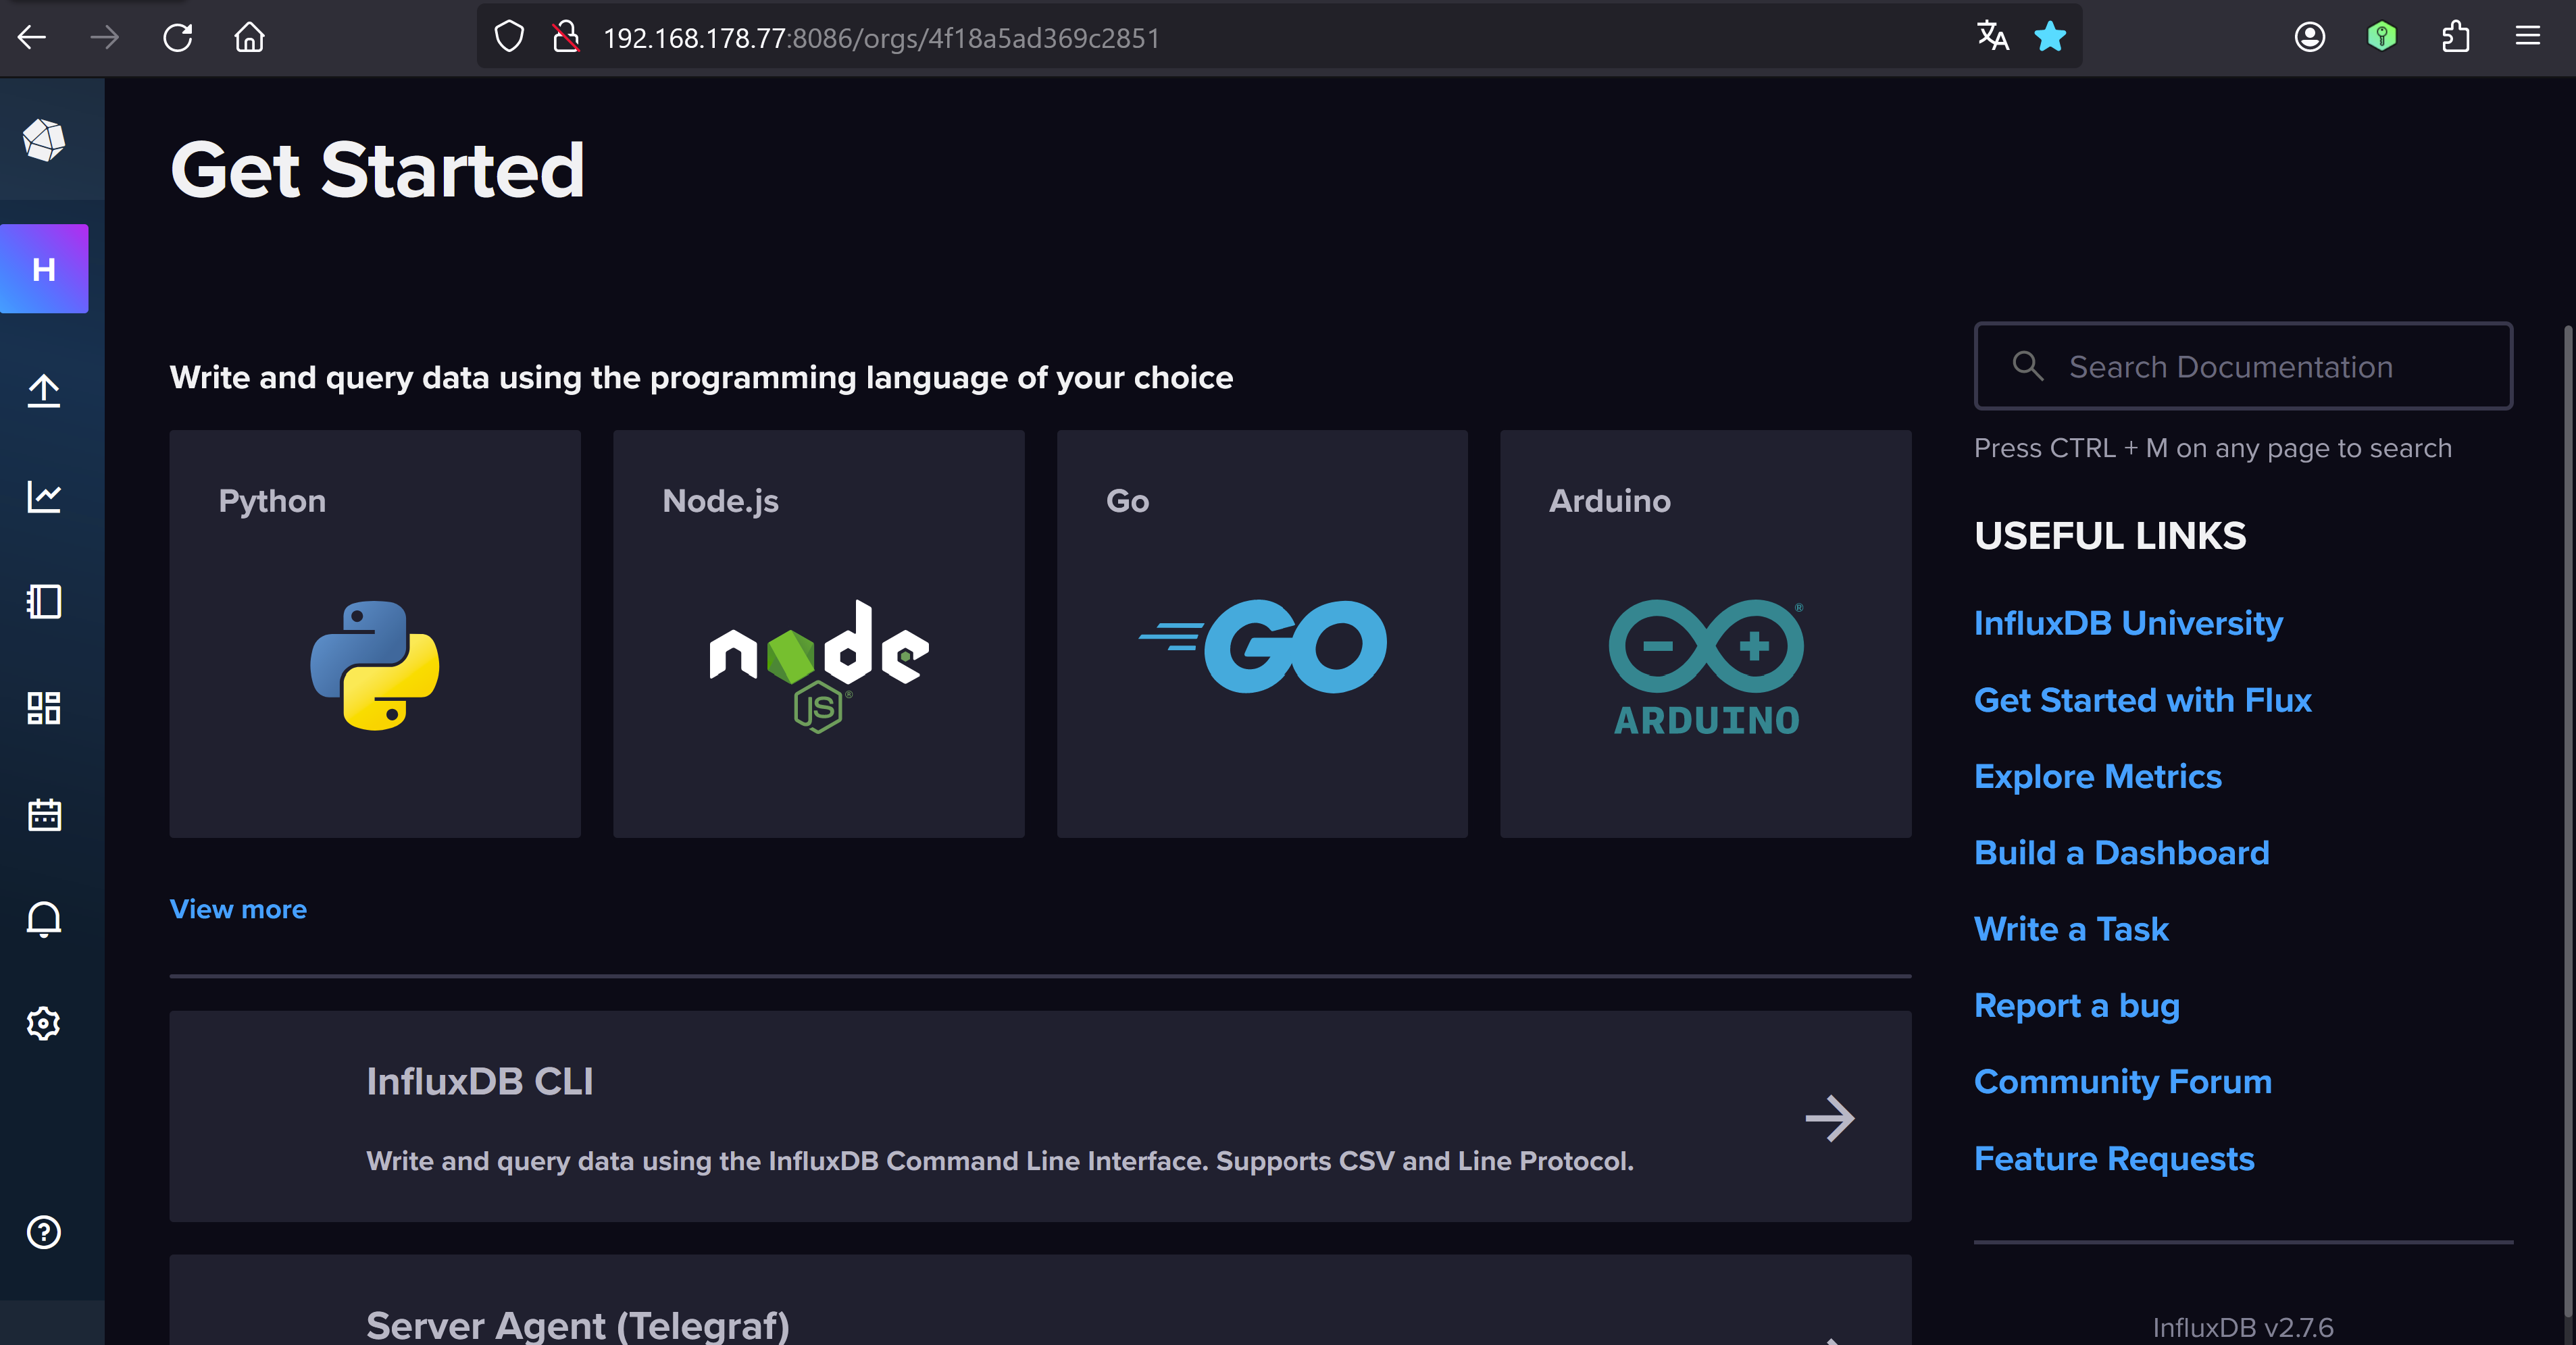Click InfluxDB logo at top of sidebar
Image resolution: width=2576 pixels, height=1345 pixels.
(44, 140)
